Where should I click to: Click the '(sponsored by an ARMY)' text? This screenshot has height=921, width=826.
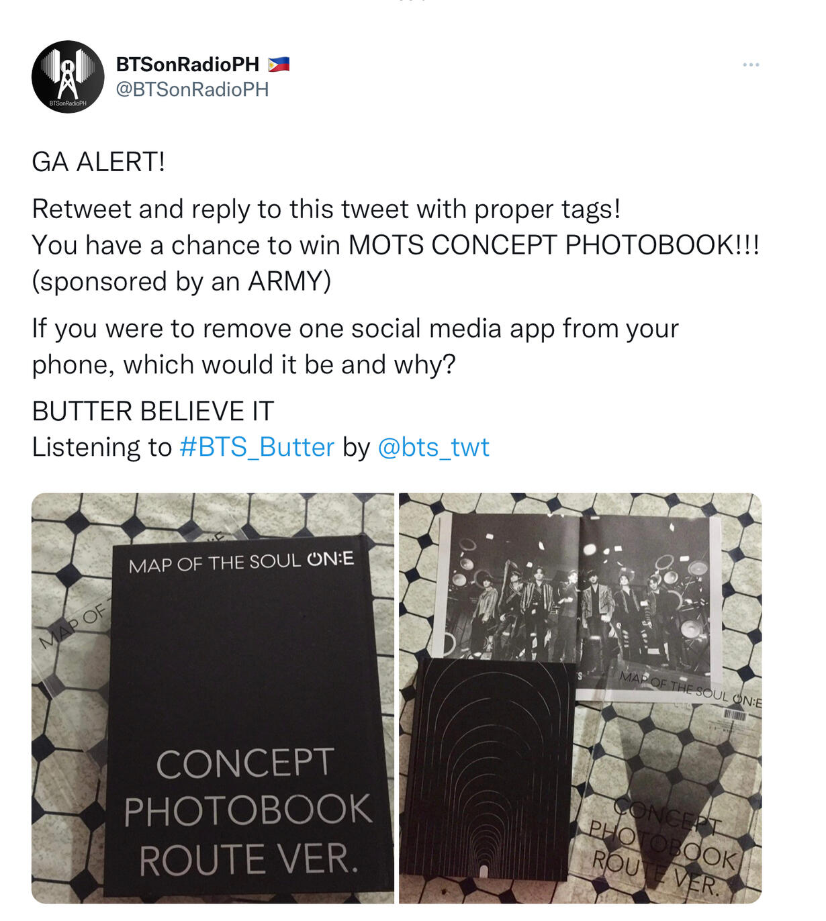pyautogui.click(x=181, y=281)
